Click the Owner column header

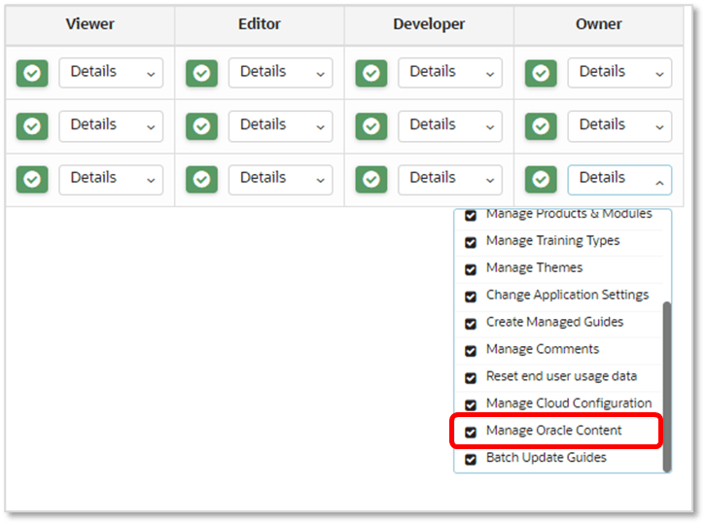598,24
